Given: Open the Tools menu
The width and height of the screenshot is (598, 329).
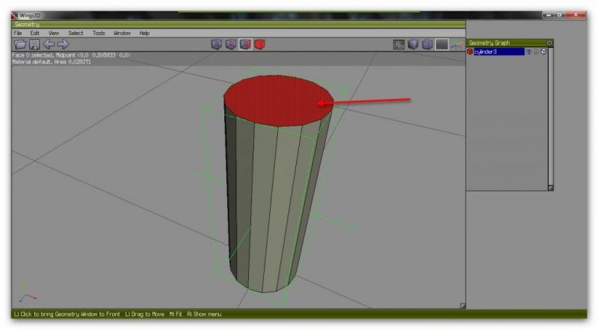Looking at the screenshot, I should point(99,33).
